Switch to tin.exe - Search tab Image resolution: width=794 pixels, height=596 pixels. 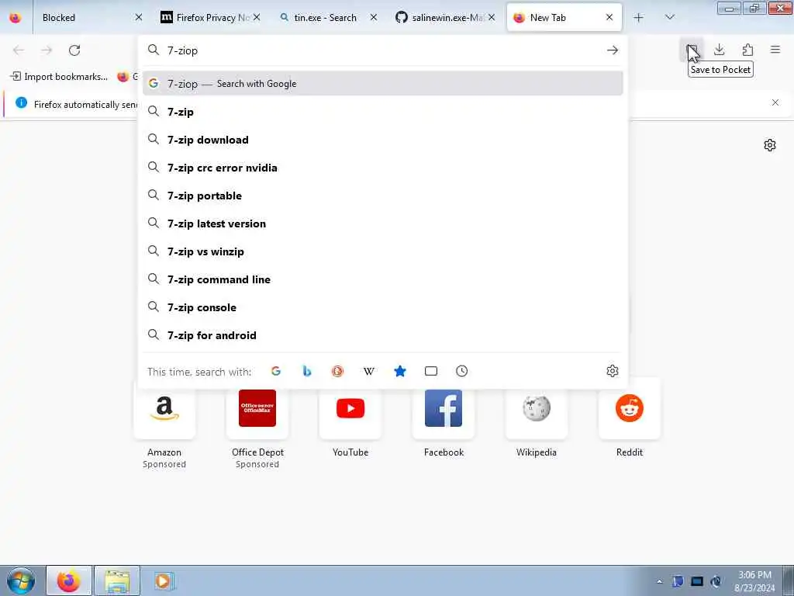325,18
